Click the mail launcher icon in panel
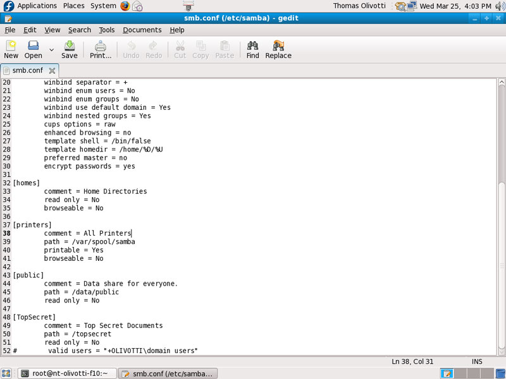Screen dimensions: 506x379 click(137, 6)
